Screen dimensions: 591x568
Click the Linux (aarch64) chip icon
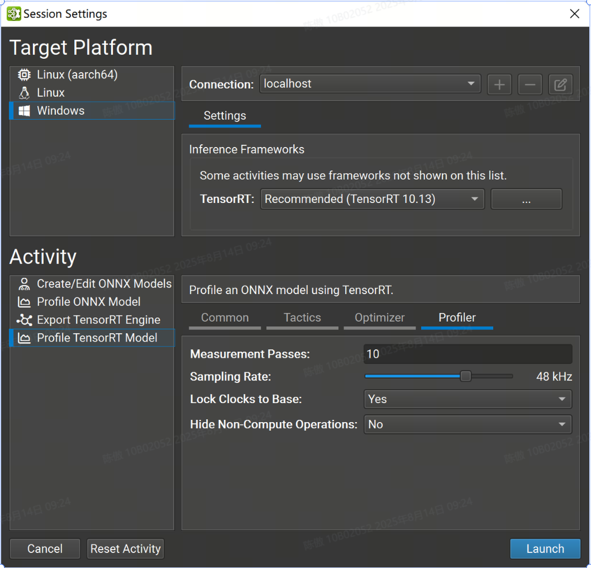(x=24, y=75)
